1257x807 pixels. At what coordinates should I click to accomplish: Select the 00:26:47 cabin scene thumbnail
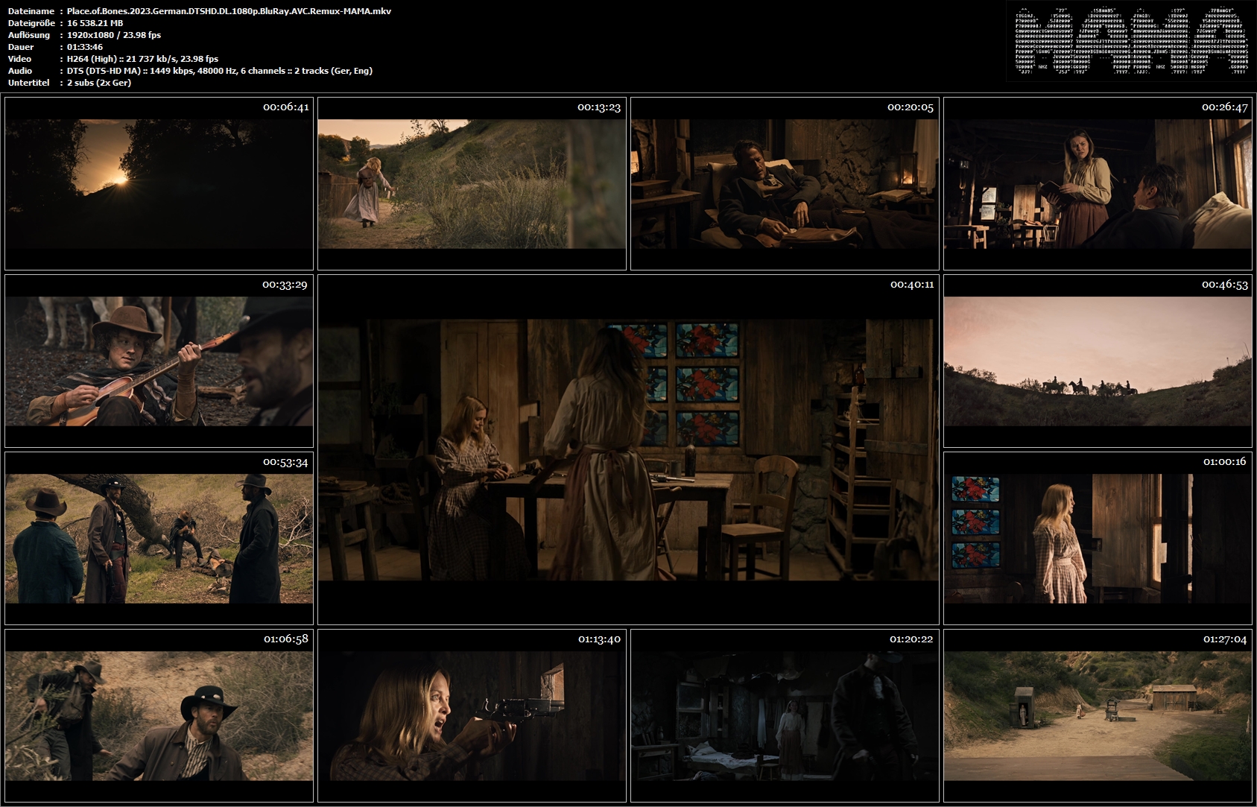(1098, 183)
